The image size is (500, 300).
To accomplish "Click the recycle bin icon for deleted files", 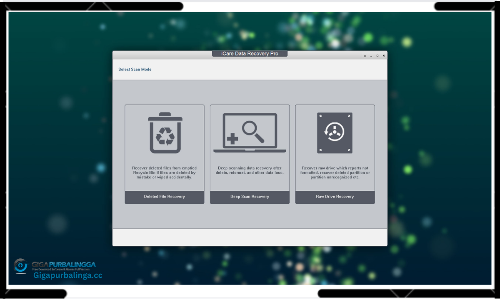I will click(x=165, y=133).
